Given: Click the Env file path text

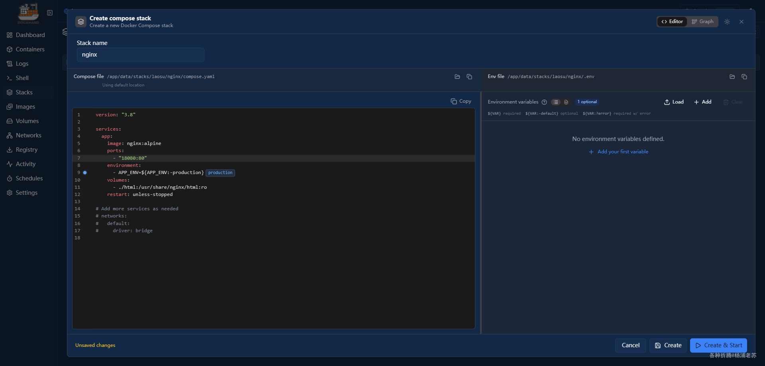Looking at the screenshot, I should click(551, 76).
